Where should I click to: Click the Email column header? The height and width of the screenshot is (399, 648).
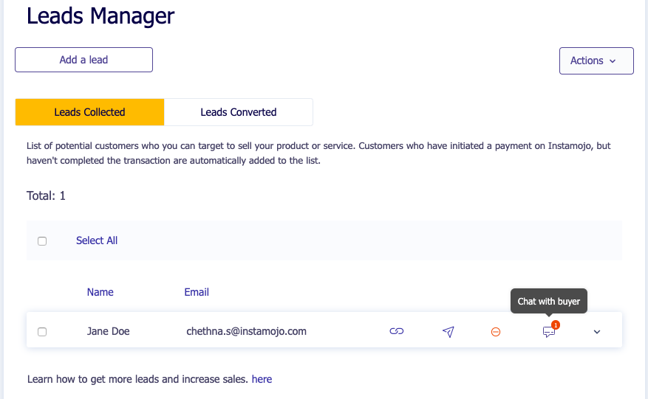(x=197, y=292)
